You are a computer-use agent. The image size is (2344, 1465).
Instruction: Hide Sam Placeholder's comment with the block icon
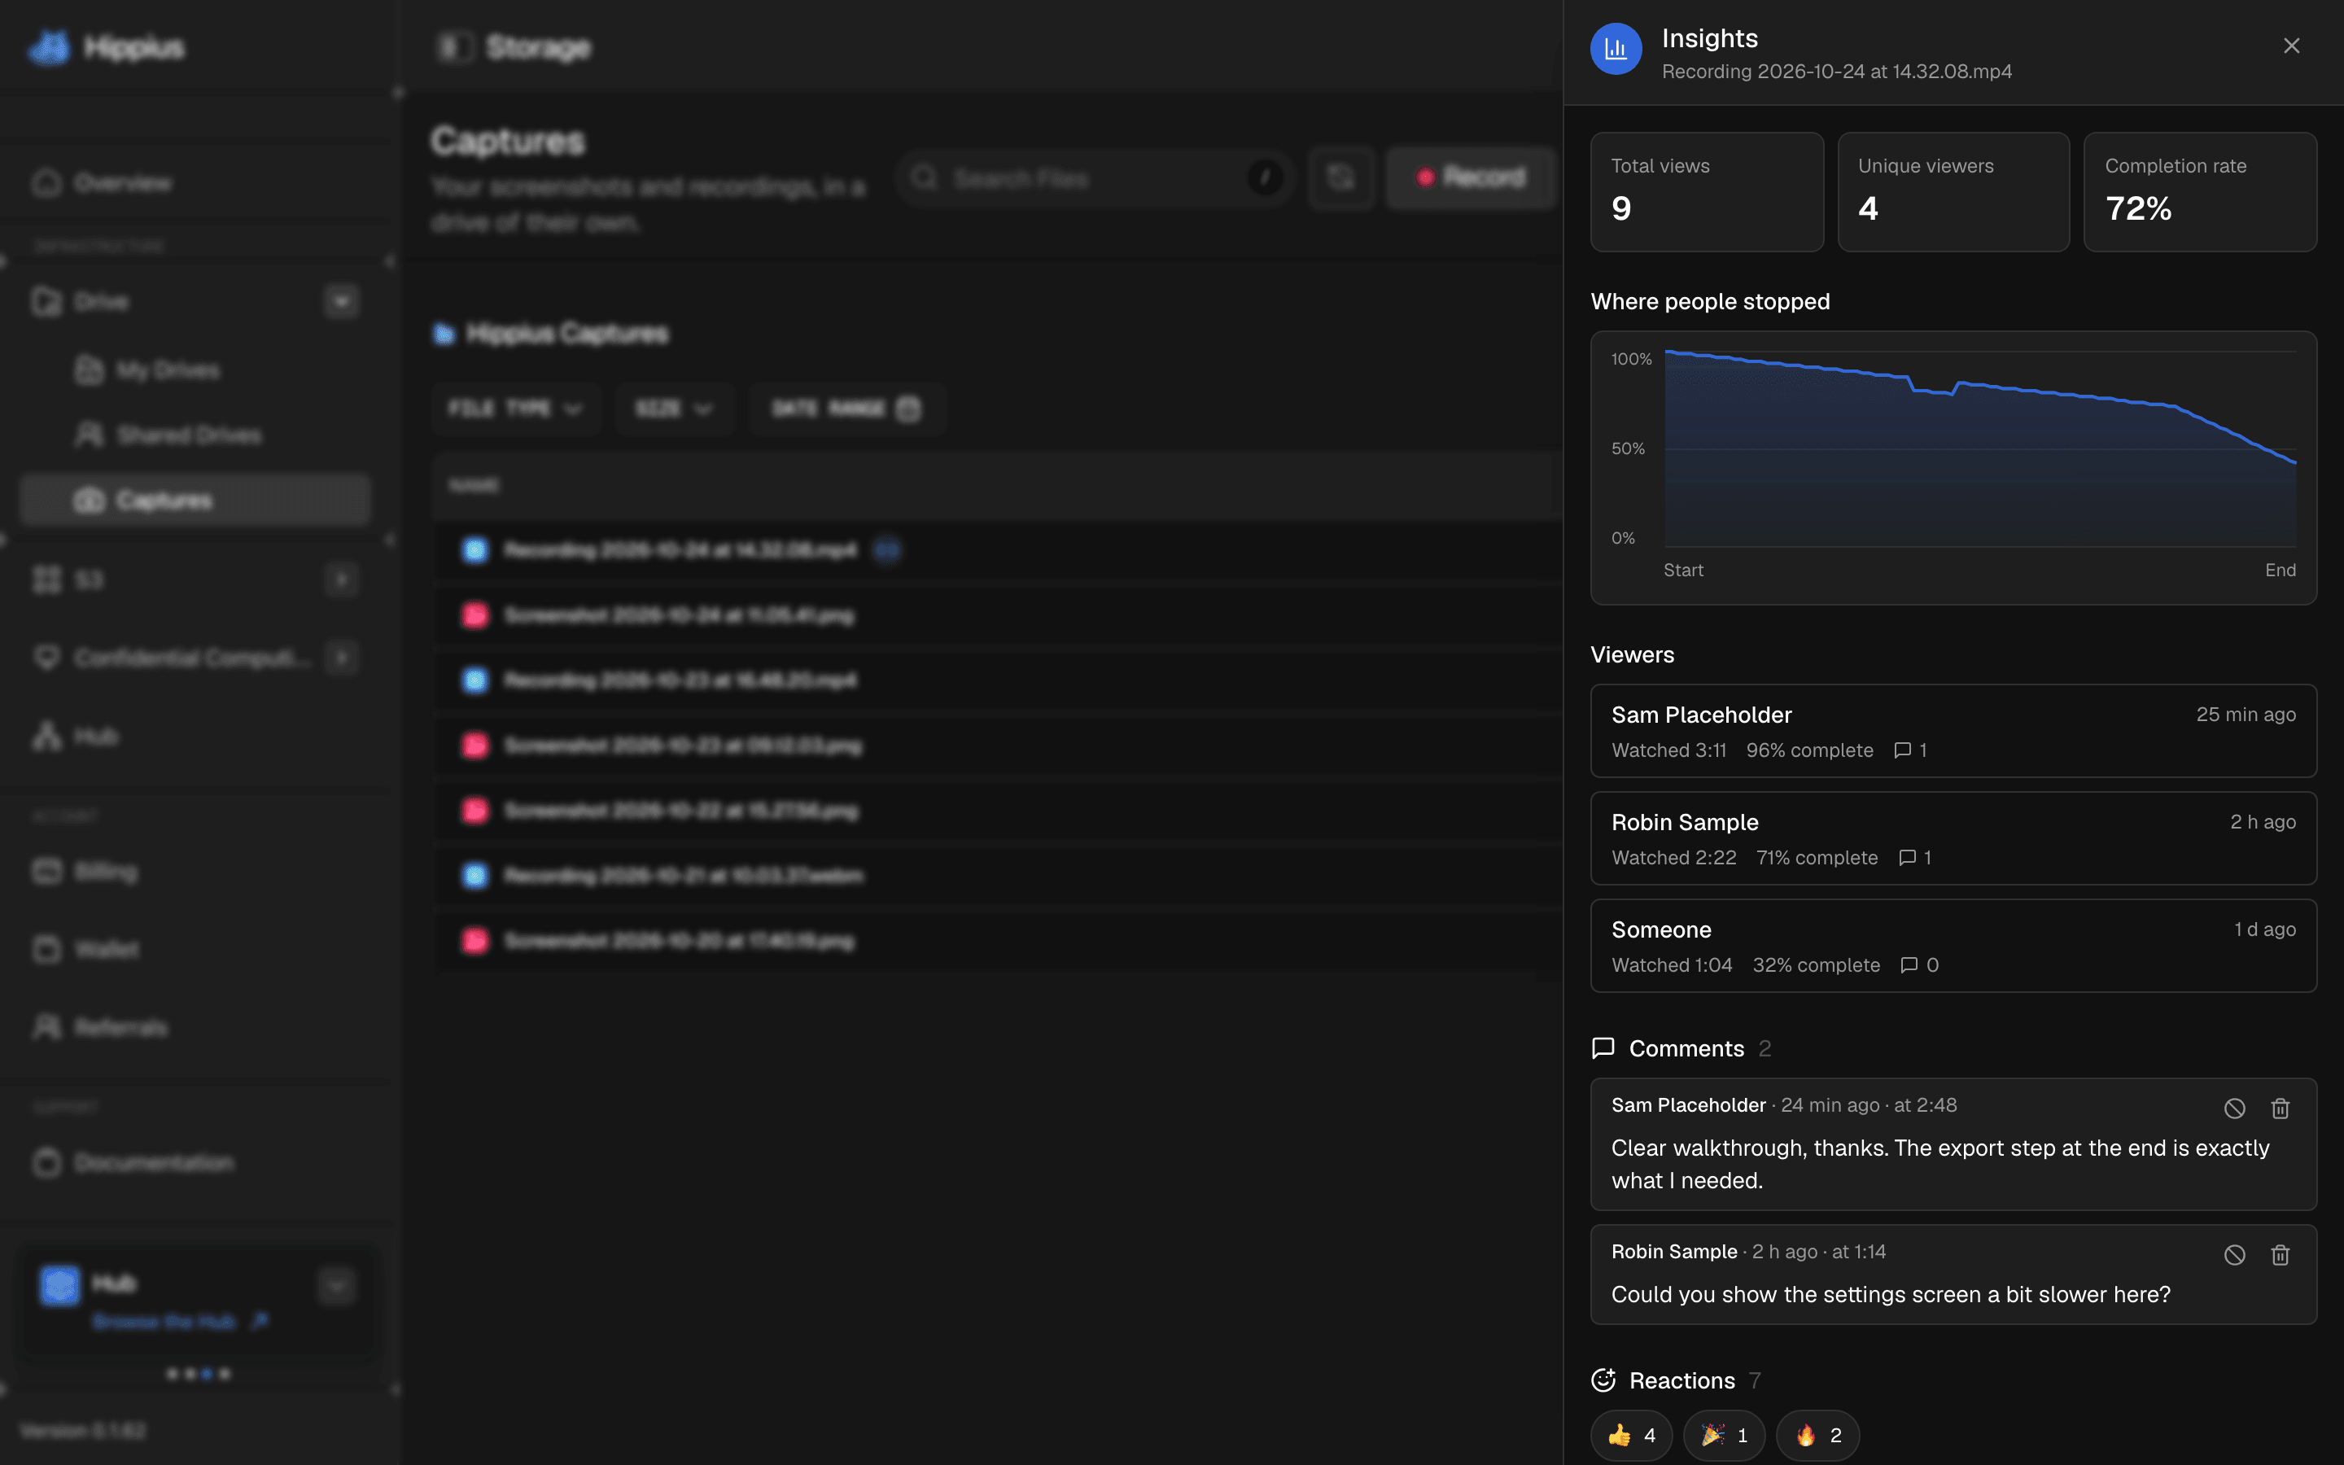pos(2233,1109)
